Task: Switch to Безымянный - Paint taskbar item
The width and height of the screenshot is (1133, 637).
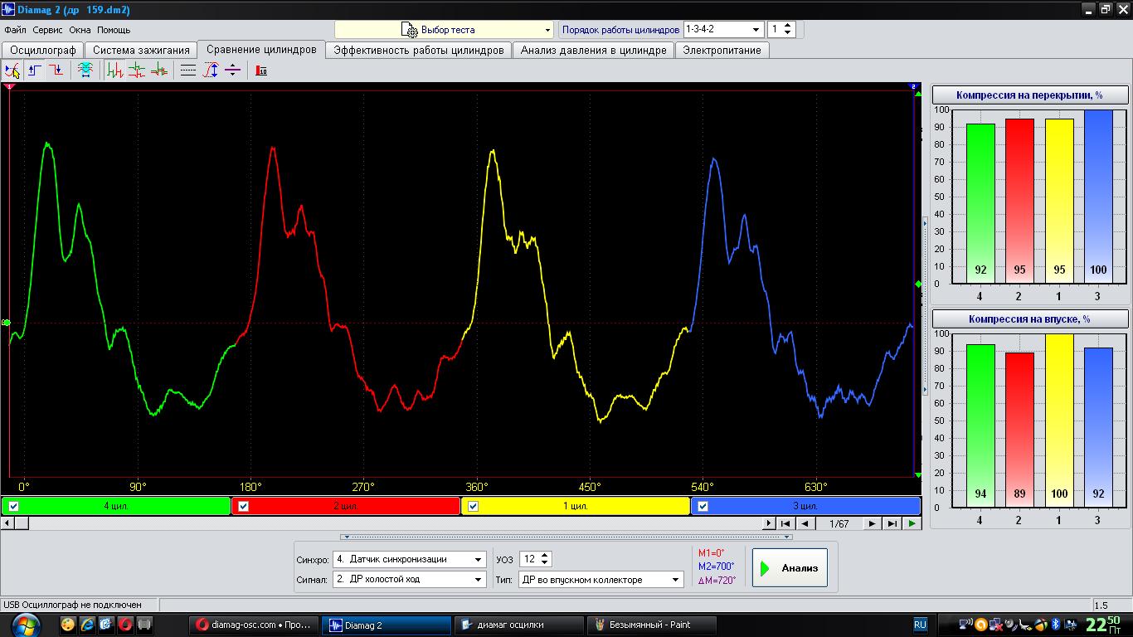Action: click(650, 625)
